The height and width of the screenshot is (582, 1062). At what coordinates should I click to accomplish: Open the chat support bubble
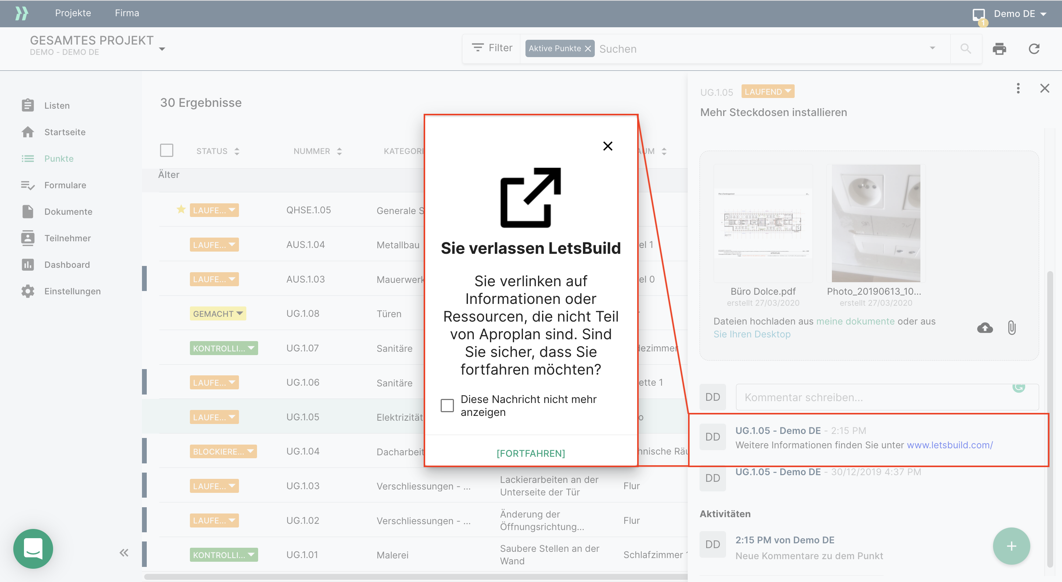tap(33, 548)
